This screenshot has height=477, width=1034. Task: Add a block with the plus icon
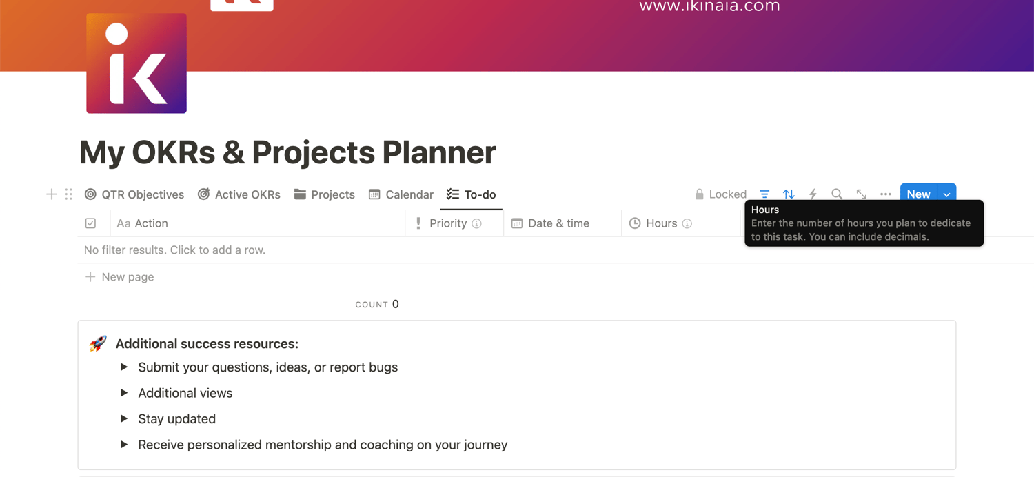tap(52, 194)
